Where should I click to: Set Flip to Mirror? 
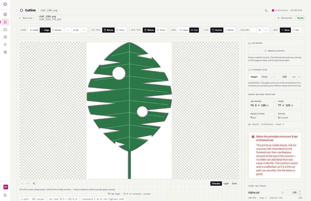tap(229, 30)
